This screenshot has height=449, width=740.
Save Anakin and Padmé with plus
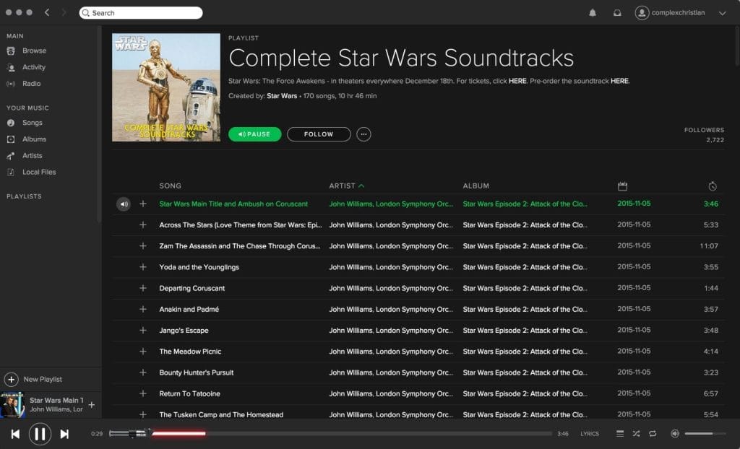tap(143, 309)
